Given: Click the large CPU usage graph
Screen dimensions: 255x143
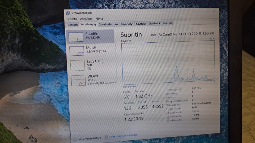Looking at the screenshot, I should (x=168, y=63).
